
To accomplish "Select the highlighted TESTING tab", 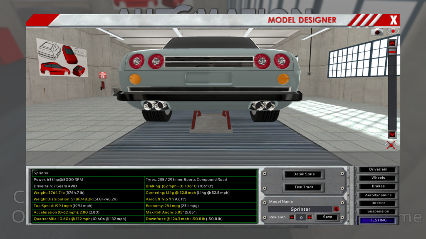I will [x=378, y=220].
